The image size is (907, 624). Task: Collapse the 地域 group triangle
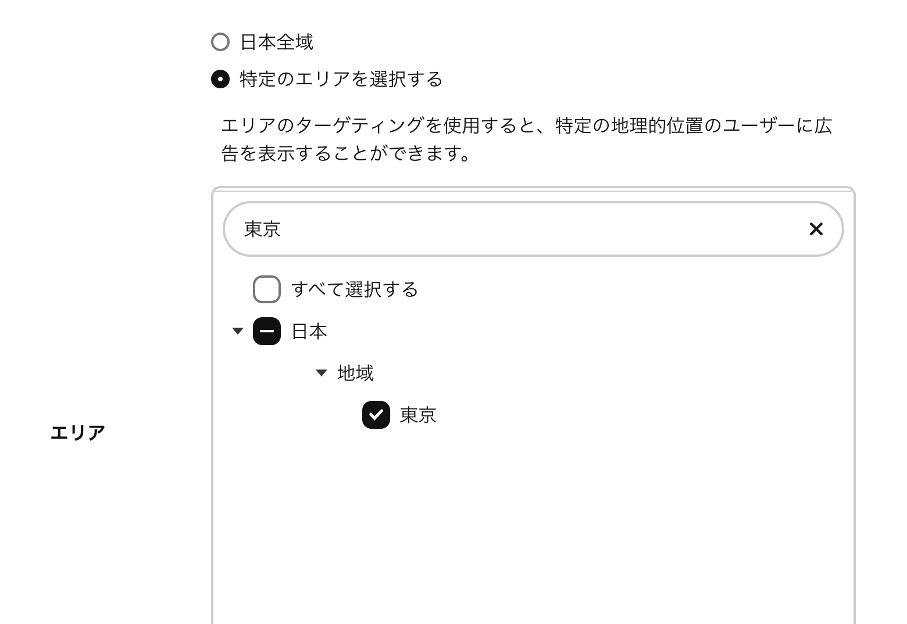coord(321,373)
